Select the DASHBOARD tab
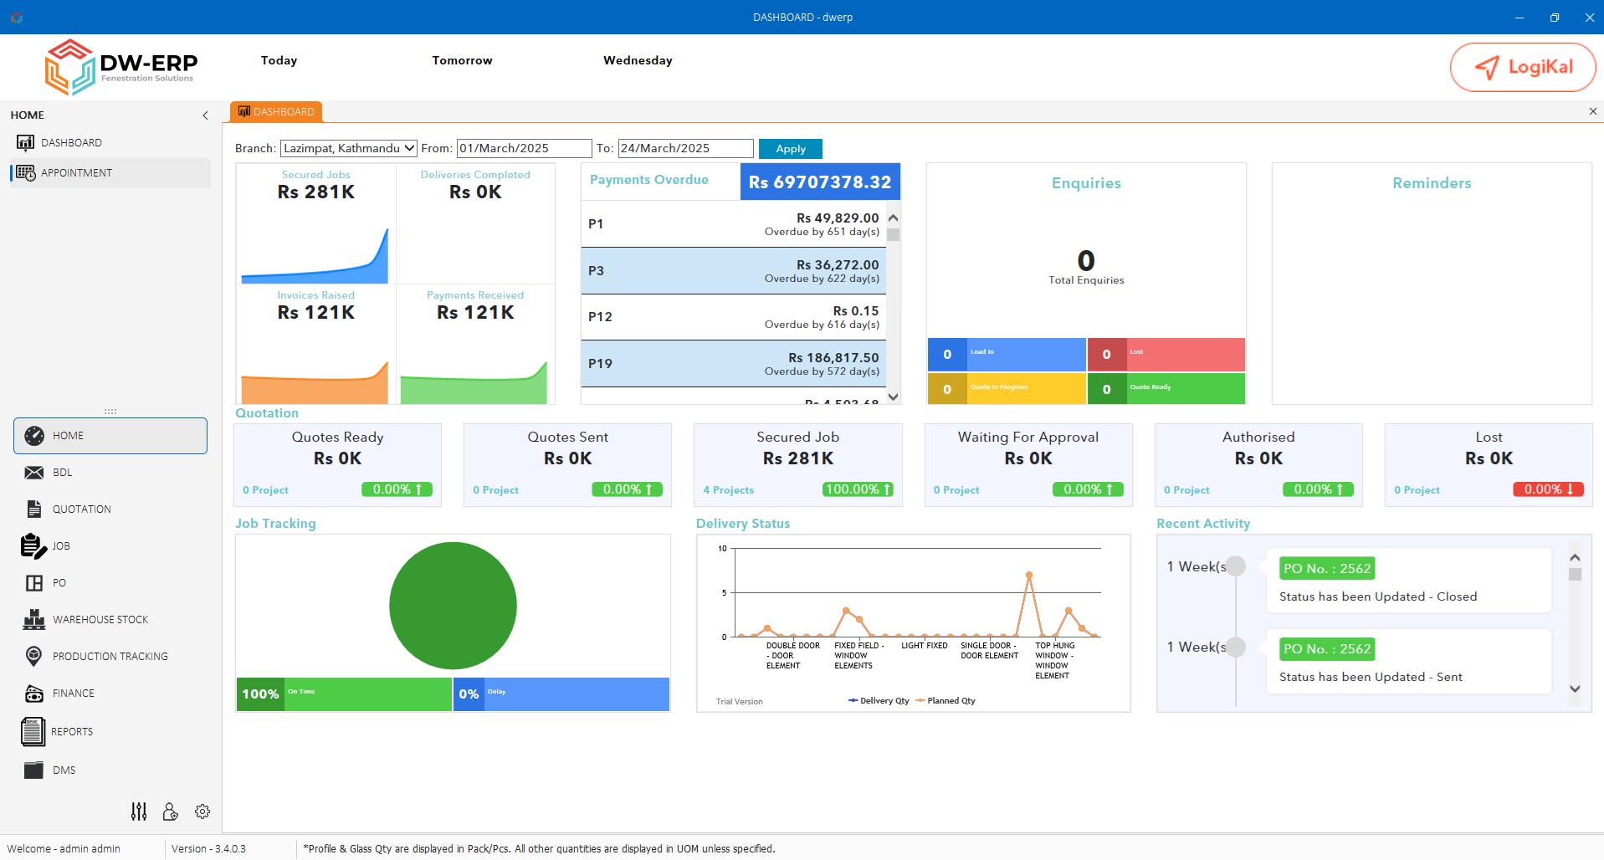The image size is (1604, 860). [x=276, y=111]
